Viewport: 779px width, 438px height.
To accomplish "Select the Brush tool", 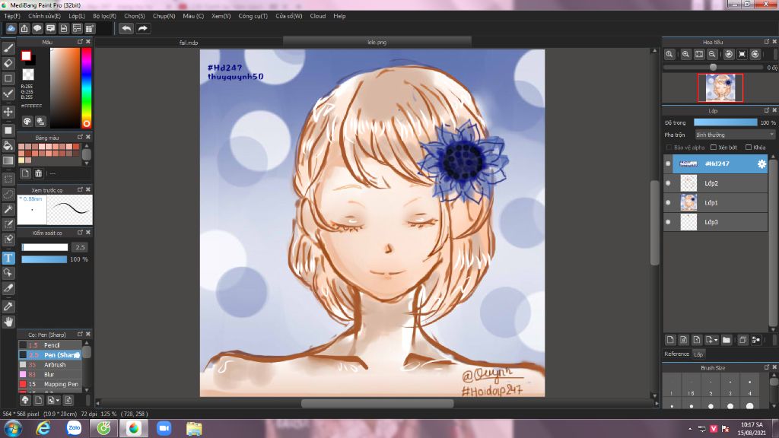I will [8, 48].
